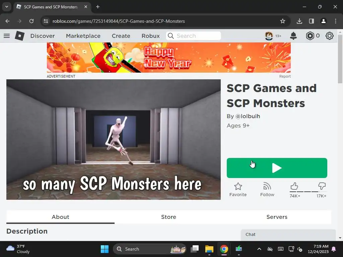Open the Chat panel
Screen dimensions: 343x257
pos(288,235)
